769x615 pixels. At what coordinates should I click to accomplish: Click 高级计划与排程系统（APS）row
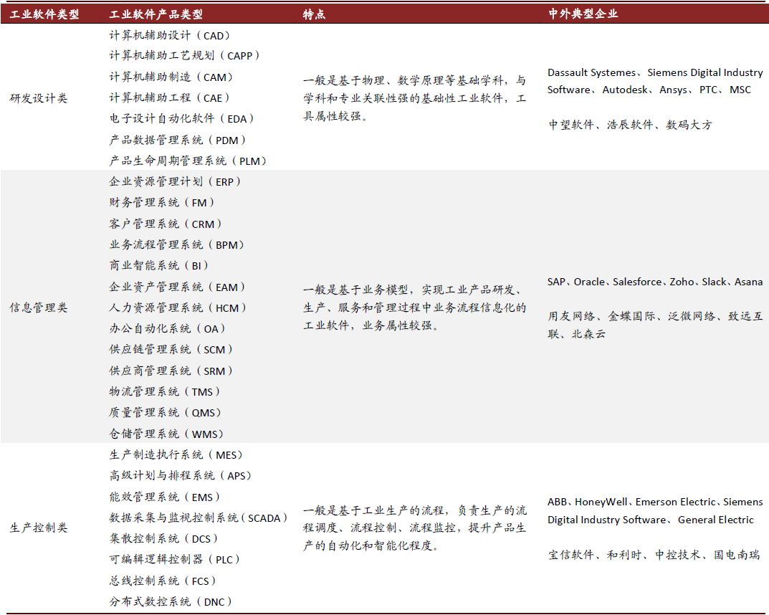tap(180, 475)
